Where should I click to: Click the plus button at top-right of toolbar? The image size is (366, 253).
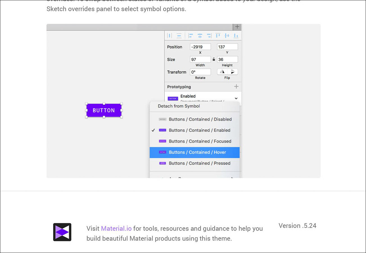237,27
